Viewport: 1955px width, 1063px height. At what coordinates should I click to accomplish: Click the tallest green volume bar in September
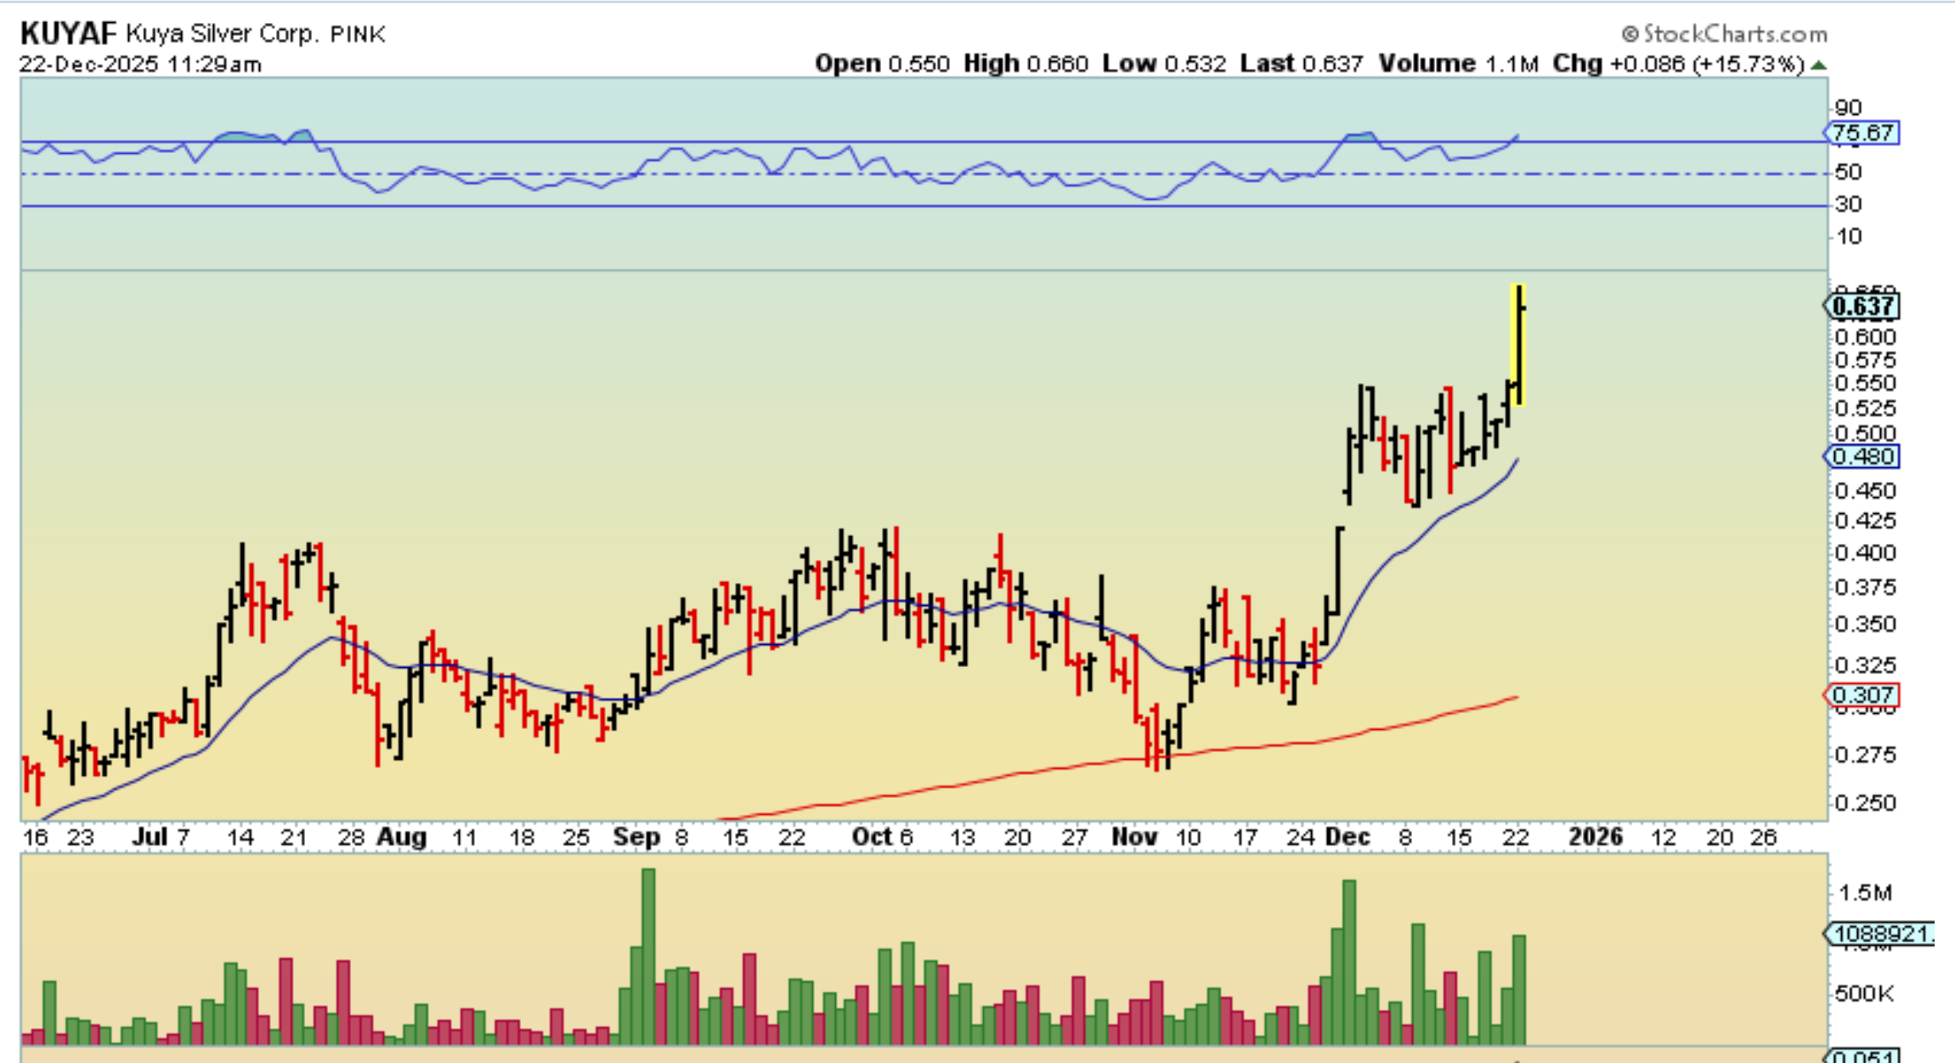click(x=648, y=956)
